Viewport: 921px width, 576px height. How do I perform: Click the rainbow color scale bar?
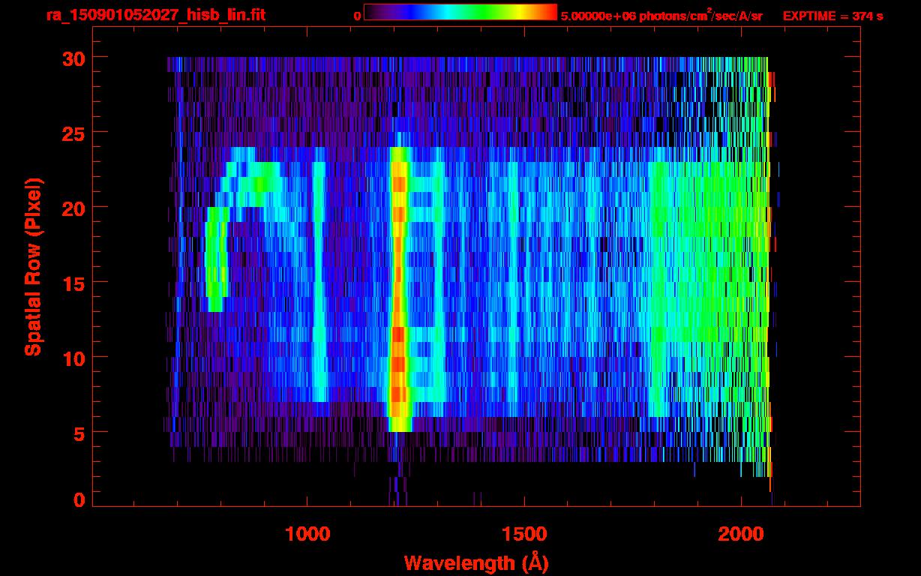(460, 12)
